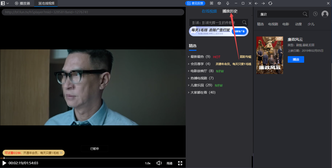This screenshot has height=168, width=332.
Task: Select the 电视剧 tab in the right panel
Action: point(273,24)
